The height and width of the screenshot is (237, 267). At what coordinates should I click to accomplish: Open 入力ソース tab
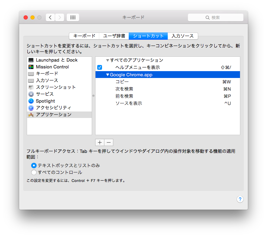click(183, 36)
